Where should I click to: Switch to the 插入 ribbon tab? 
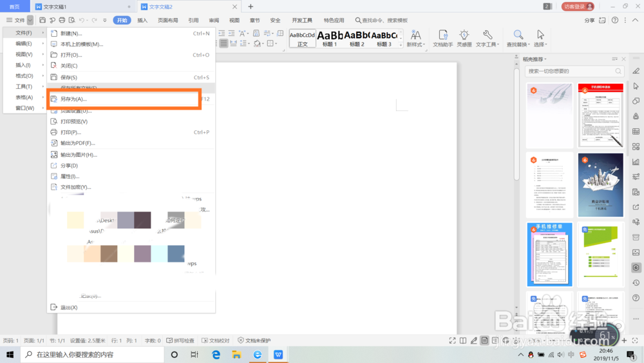(142, 20)
